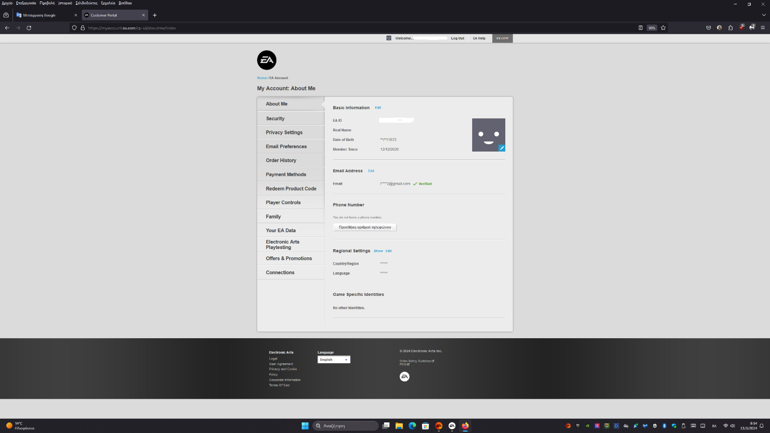Open Email Preferences in the sidebar

(x=291, y=147)
